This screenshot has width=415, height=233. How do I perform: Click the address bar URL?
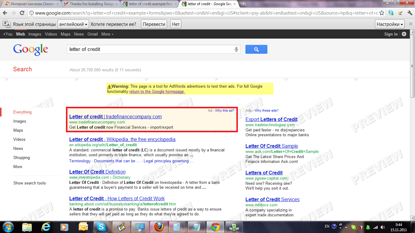tap(207, 13)
